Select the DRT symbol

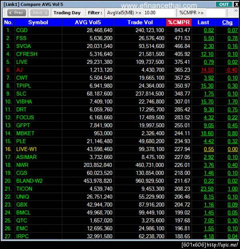click(21, 110)
